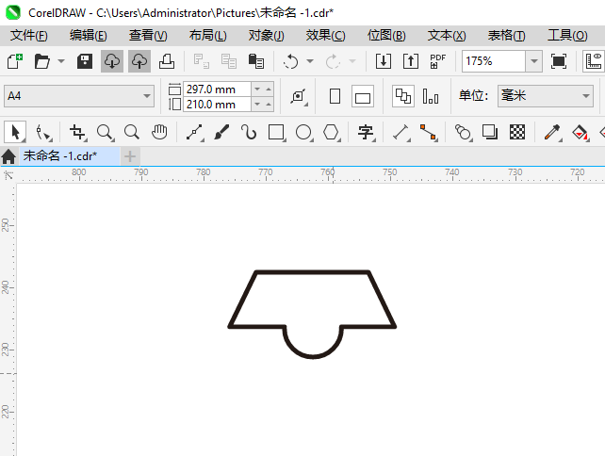This screenshot has height=456, width=605.
Task: Select the Polygon tool
Action: [331, 132]
